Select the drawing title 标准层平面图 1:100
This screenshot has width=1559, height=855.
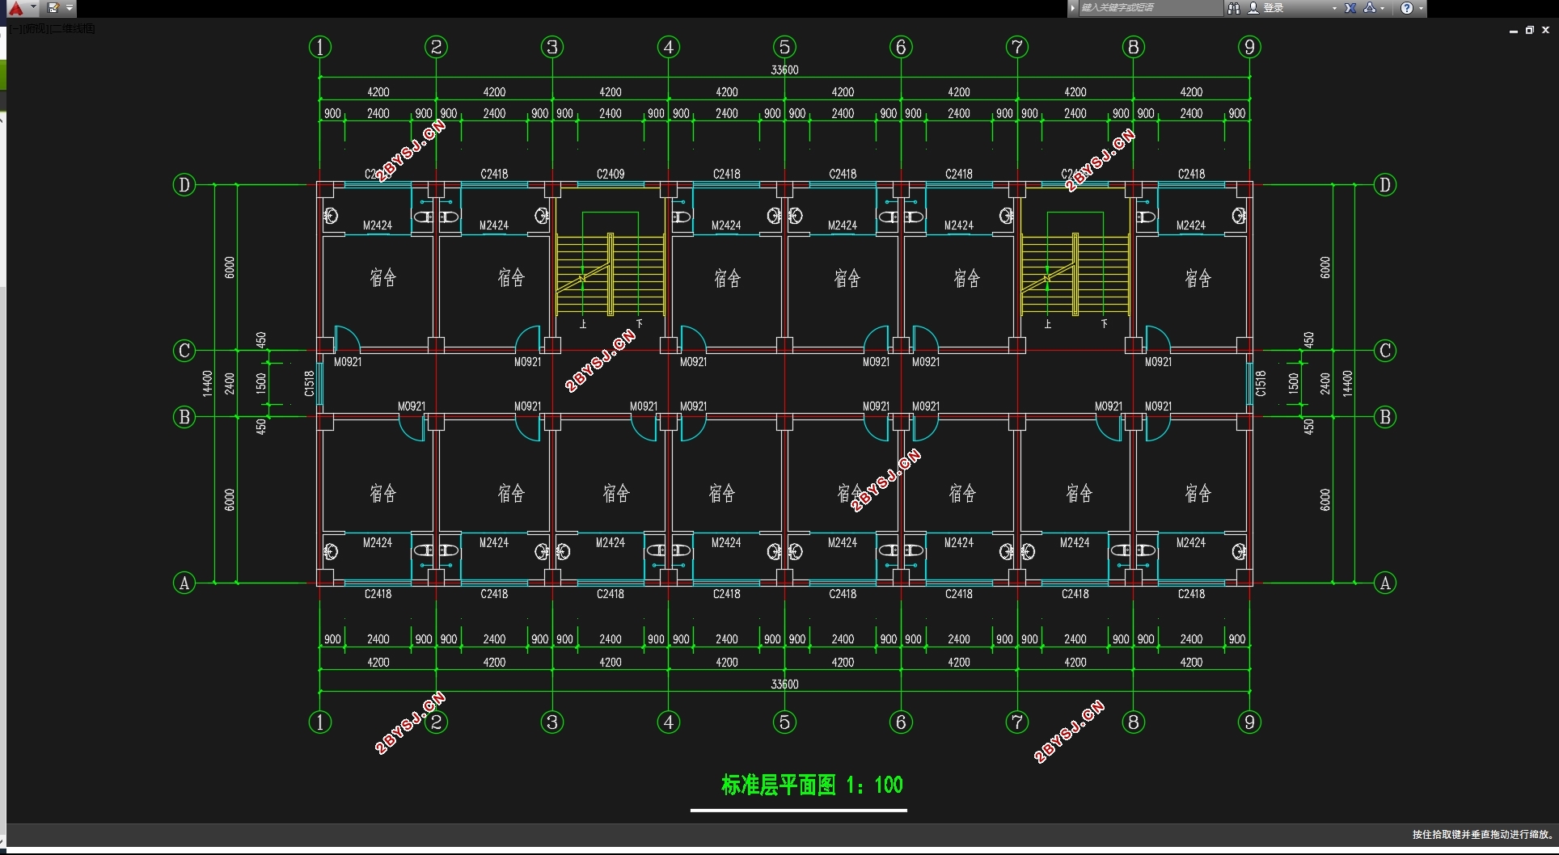tap(812, 785)
